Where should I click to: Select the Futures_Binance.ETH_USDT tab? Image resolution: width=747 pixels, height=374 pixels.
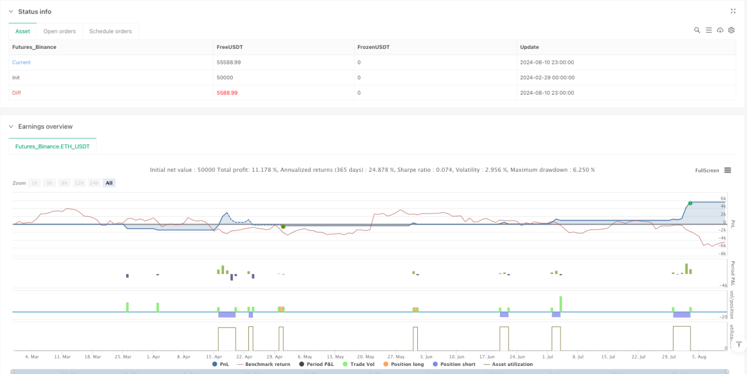pyautogui.click(x=52, y=146)
